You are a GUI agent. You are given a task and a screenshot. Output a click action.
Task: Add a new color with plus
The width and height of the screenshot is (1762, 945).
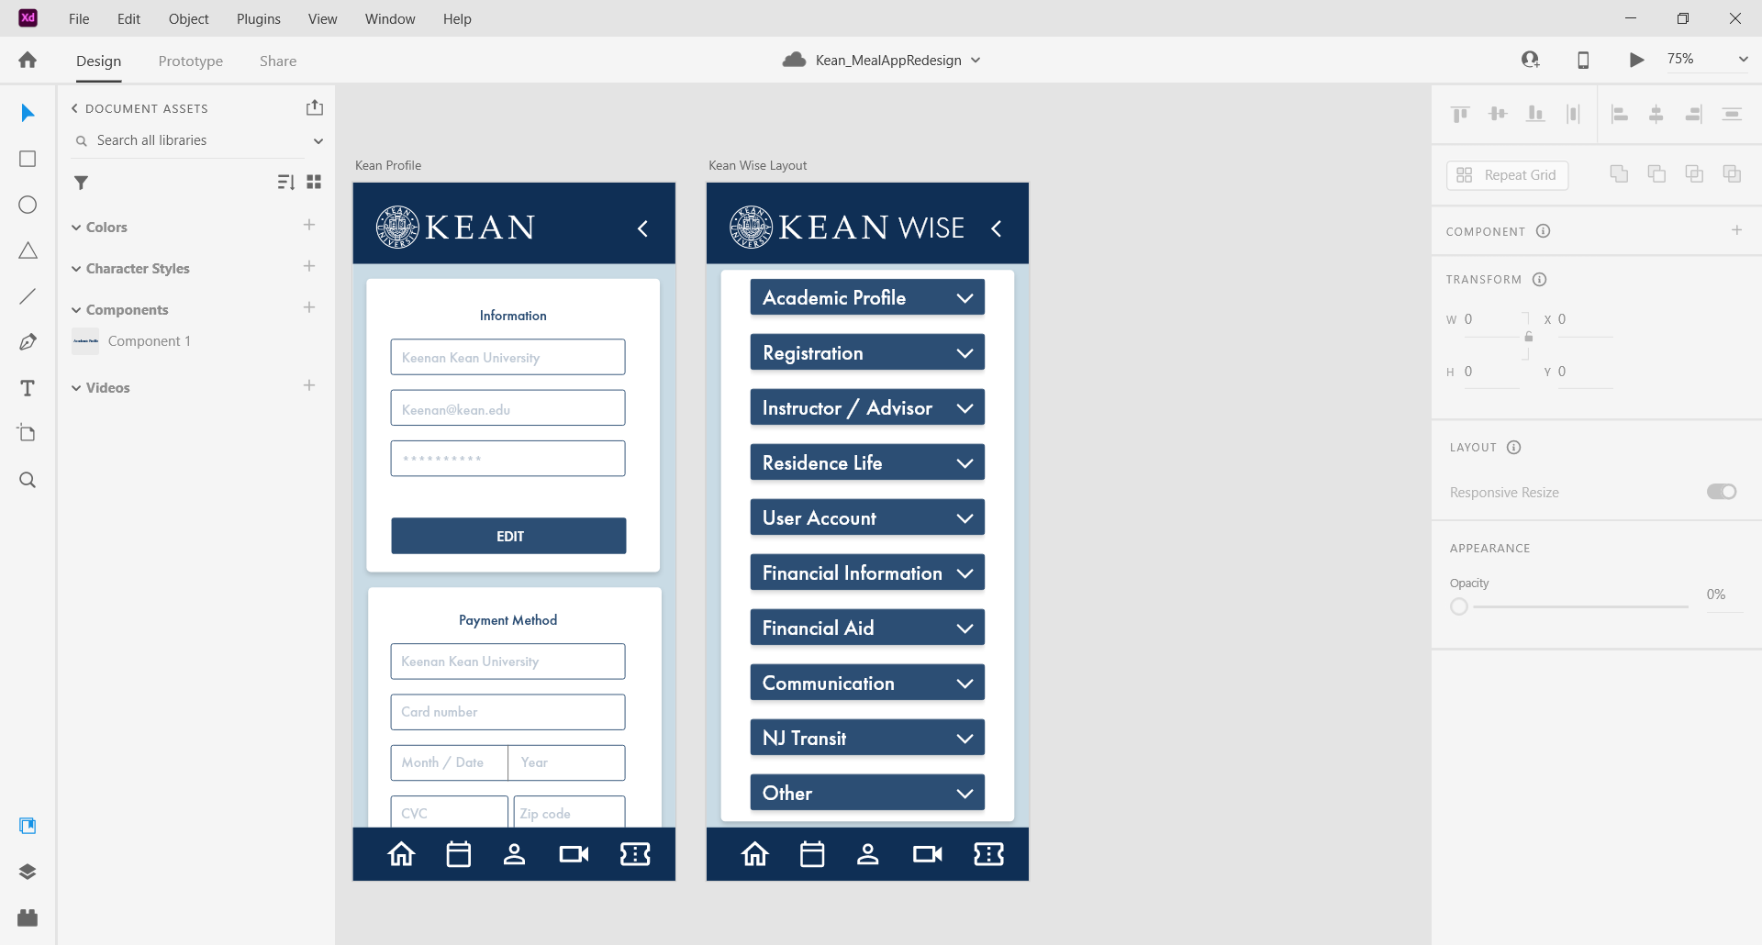309,225
